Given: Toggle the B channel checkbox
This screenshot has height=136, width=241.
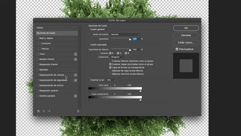Looking at the screenshot, I should click(126, 53).
